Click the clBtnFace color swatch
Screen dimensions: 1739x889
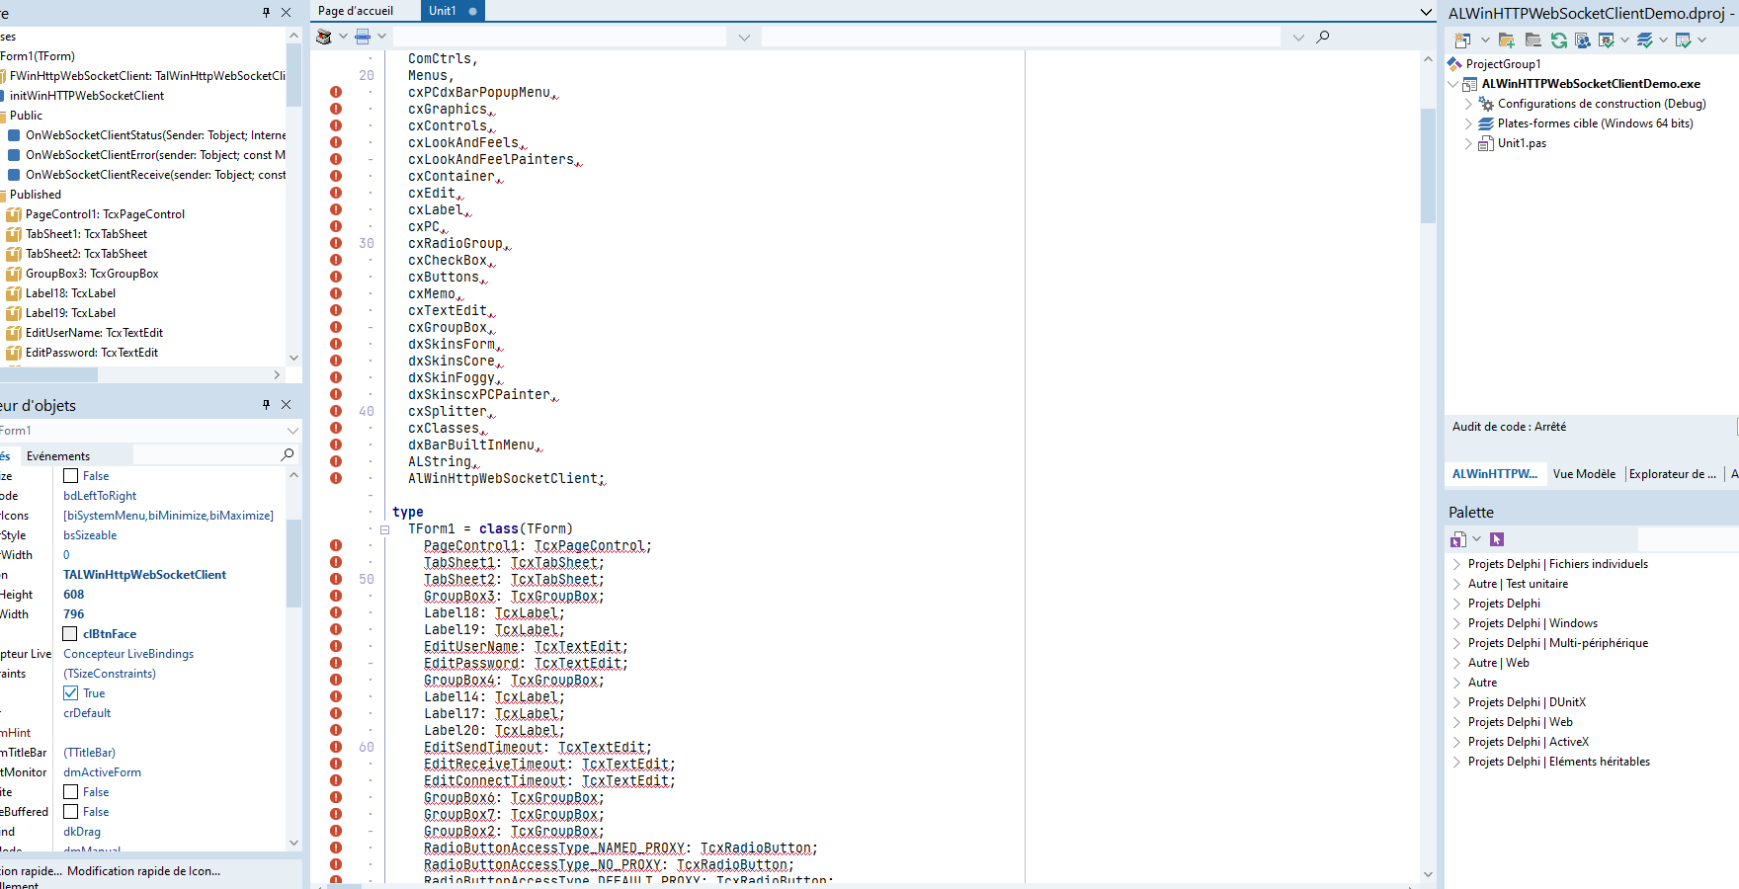[x=70, y=633]
